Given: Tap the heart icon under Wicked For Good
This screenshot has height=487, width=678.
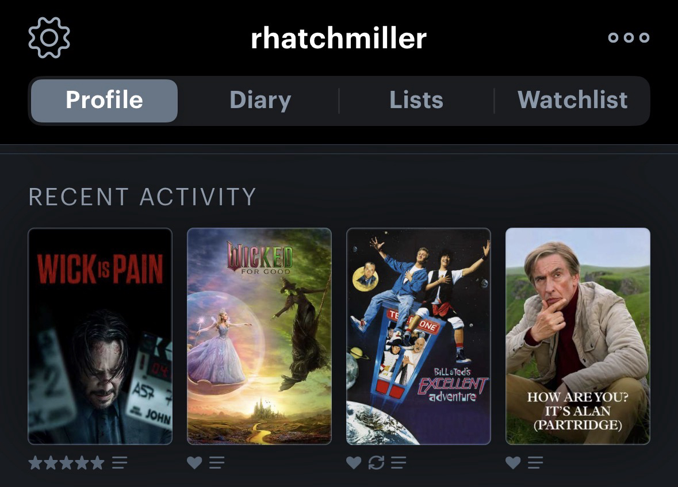Looking at the screenshot, I should click(194, 462).
